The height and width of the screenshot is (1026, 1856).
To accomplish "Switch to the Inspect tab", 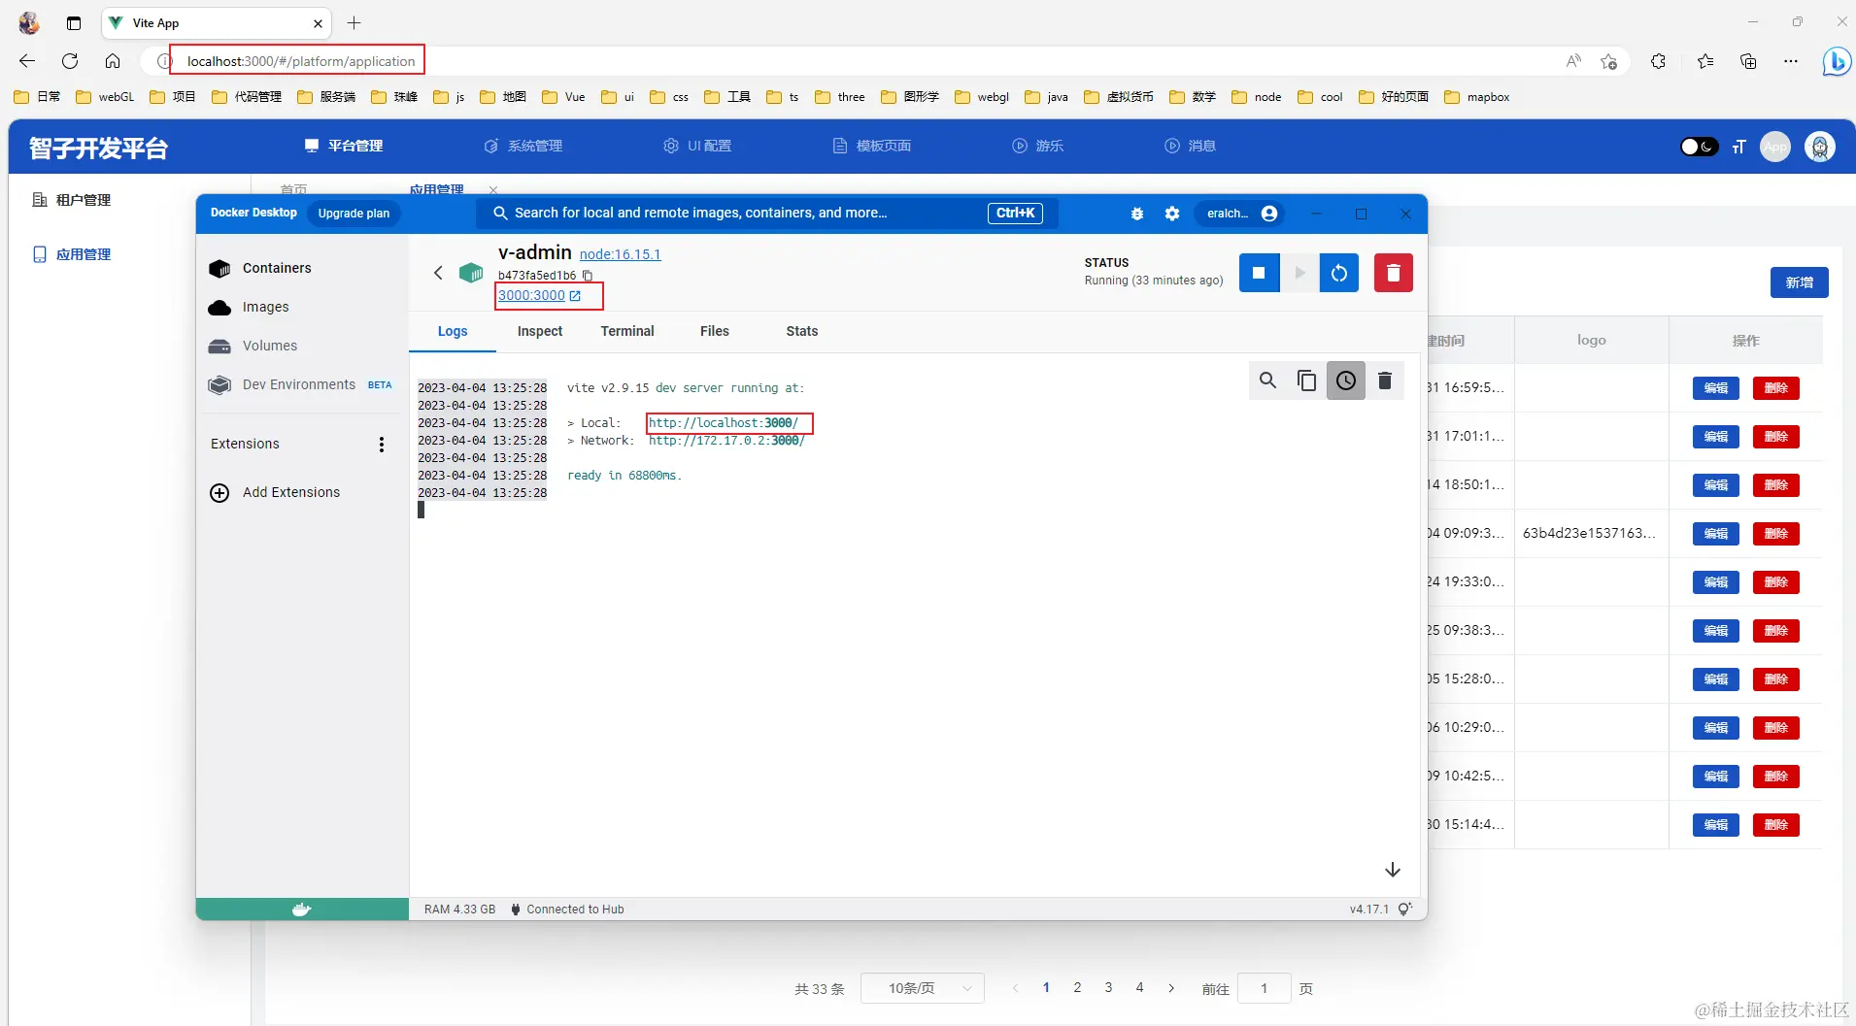I will tap(540, 332).
